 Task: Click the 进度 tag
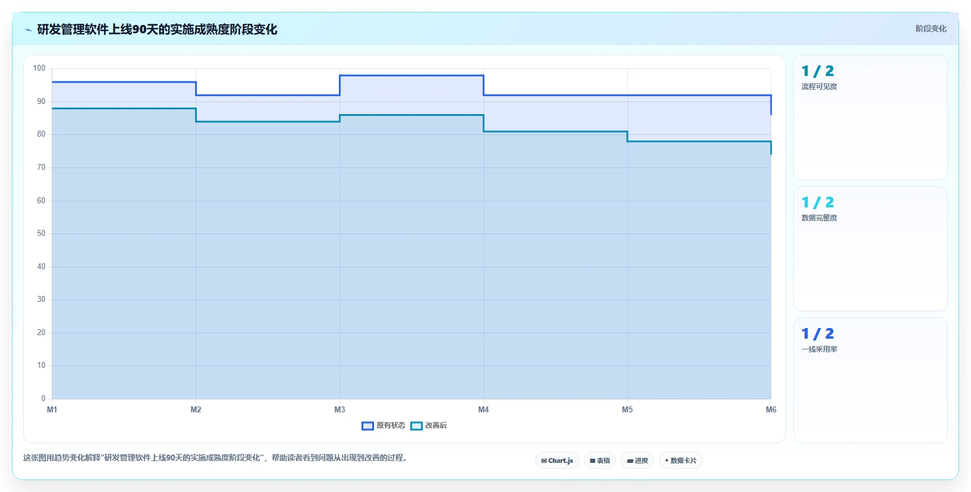pos(637,461)
